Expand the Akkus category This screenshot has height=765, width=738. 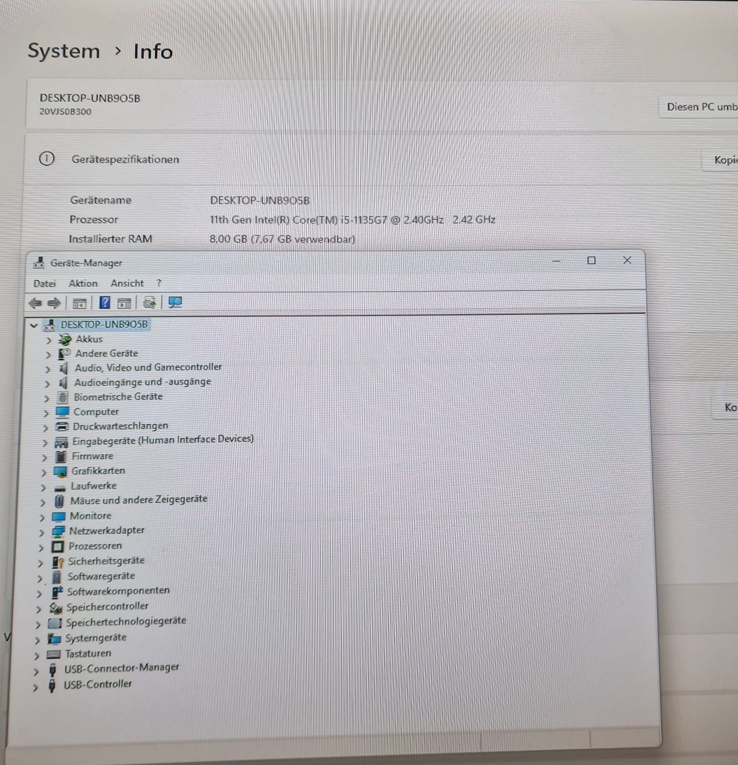(x=48, y=340)
